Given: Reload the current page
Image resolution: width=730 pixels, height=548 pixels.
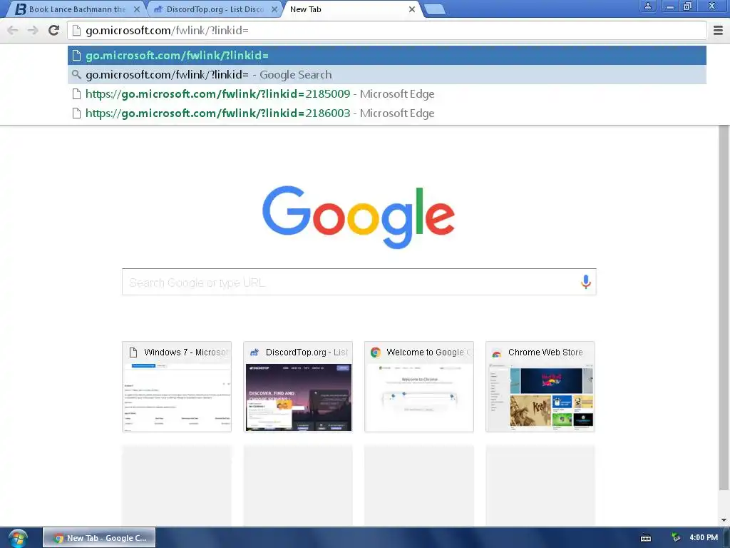Looking at the screenshot, I should (x=54, y=30).
